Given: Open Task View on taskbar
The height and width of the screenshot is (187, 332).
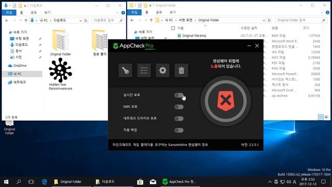Looking at the screenshot, I should (31, 182).
